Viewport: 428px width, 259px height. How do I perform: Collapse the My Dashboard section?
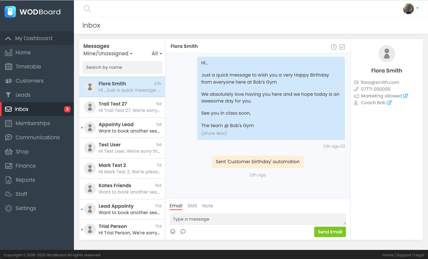click(33, 38)
